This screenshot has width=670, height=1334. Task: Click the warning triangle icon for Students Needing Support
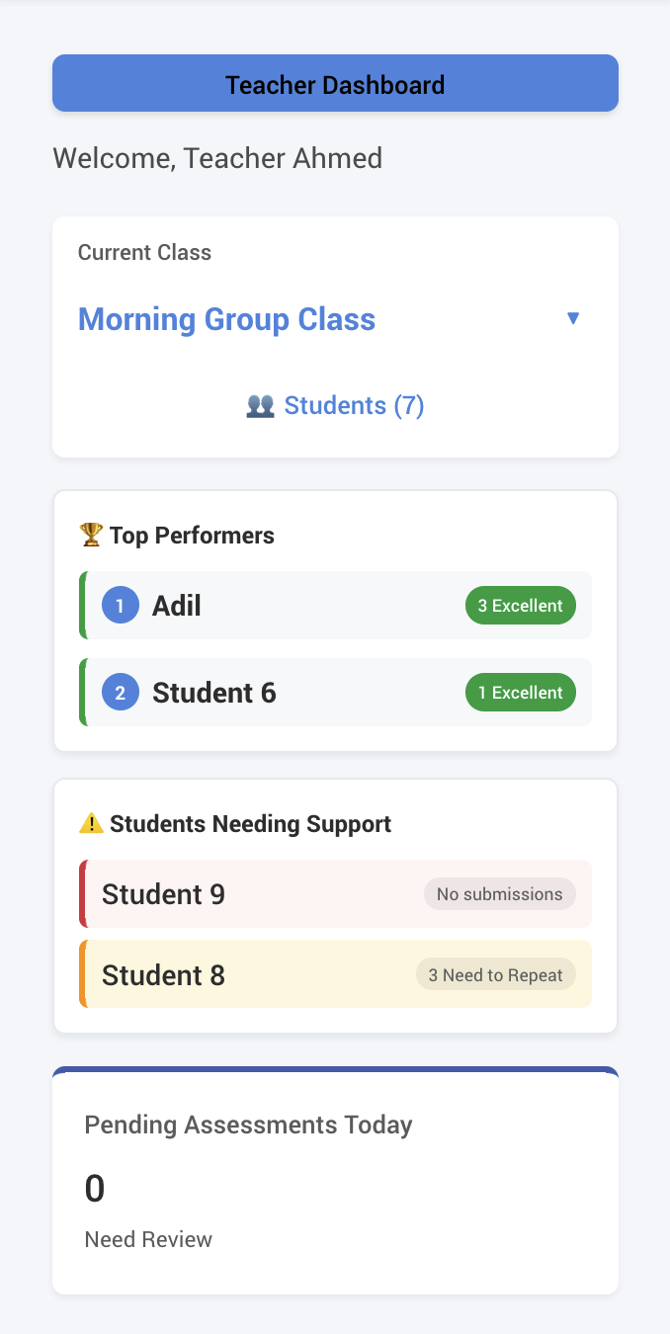[90, 822]
